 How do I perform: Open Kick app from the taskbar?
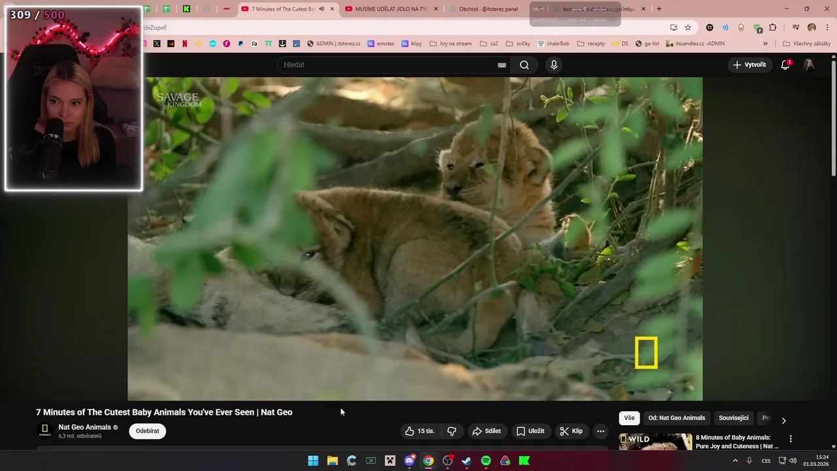pyautogui.click(x=524, y=461)
